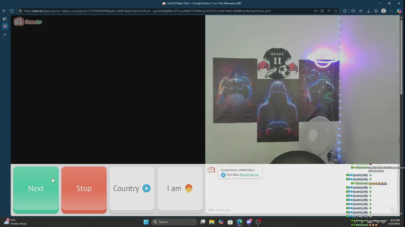The image size is (405, 227).
Task: Click the 'Connection established.' message
Action: point(238,170)
